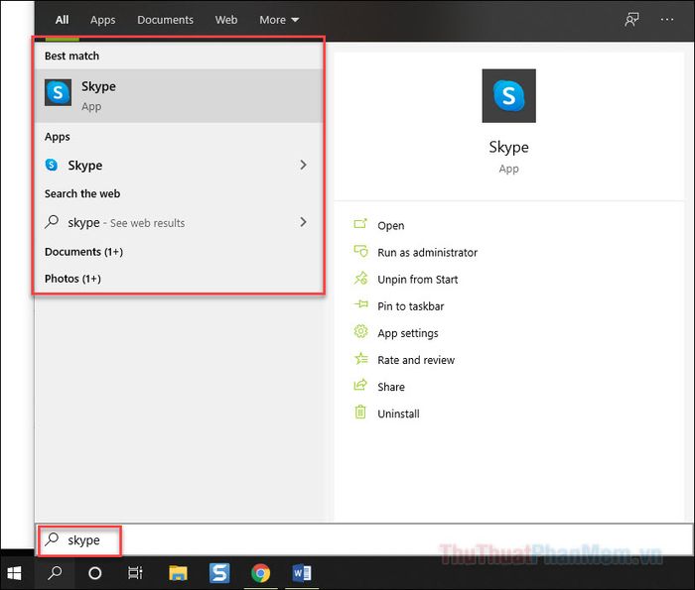Expand the skype web results arrow
695x590 pixels.
tap(303, 223)
